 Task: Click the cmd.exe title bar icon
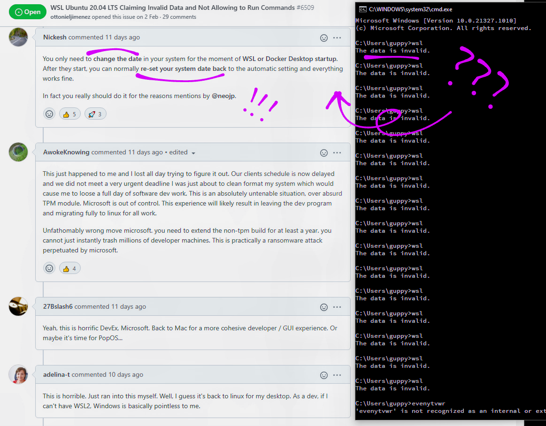[363, 8]
